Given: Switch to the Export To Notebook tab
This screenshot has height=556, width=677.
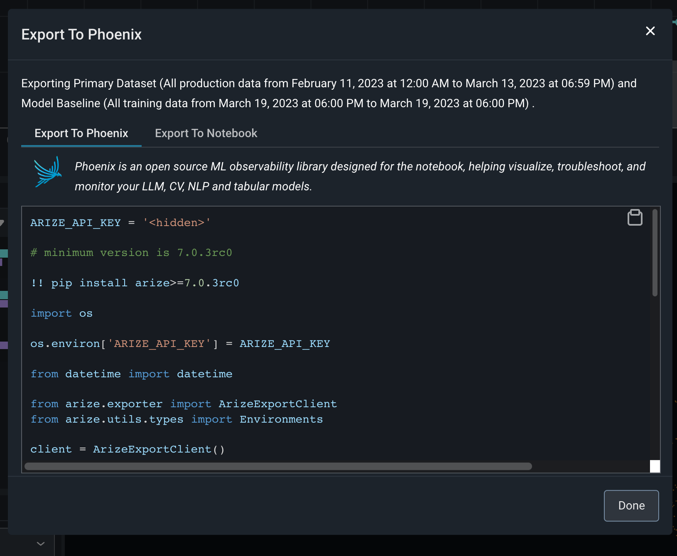Looking at the screenshot, I should pos(206,133).
